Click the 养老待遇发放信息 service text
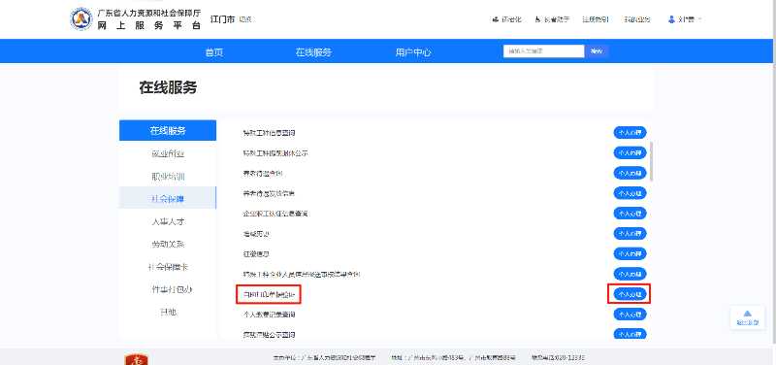Screen dimensions: 776x365 pyautogui.click(x=270, y=193)
